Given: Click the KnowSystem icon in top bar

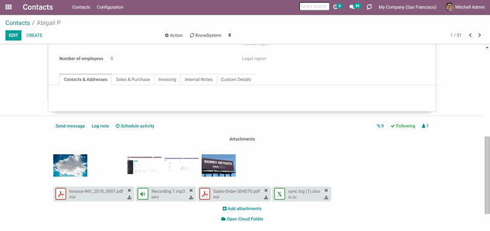Looking at the screenshot, I should coord(370,7).
